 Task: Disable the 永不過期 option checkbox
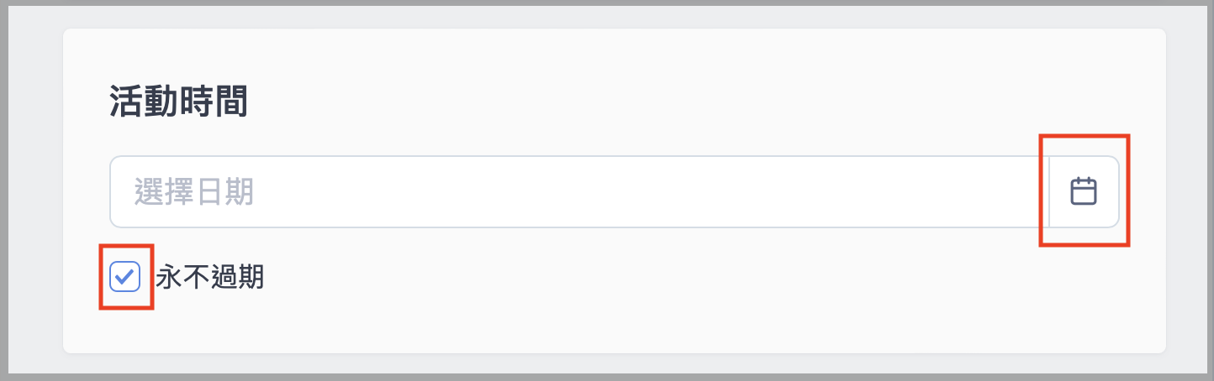click(x=125, y=276)
